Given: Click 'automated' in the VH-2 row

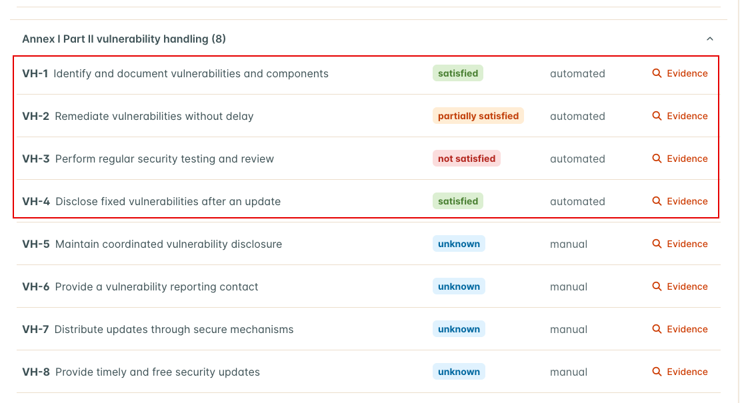Looking at the screenshot, I should point(577,117).
